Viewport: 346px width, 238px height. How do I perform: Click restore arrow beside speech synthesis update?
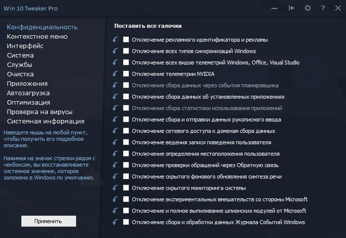point(115,177)
